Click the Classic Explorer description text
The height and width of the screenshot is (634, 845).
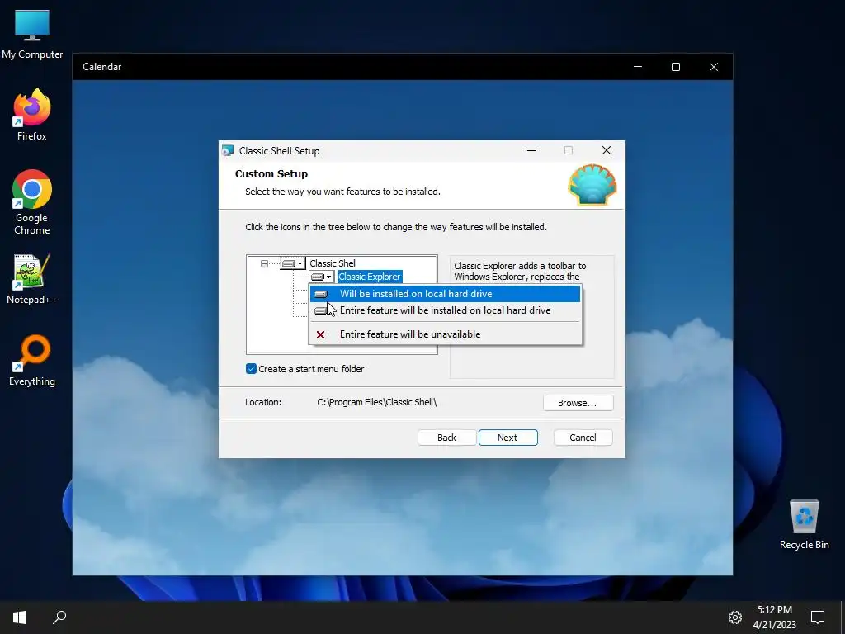(520, 271)
